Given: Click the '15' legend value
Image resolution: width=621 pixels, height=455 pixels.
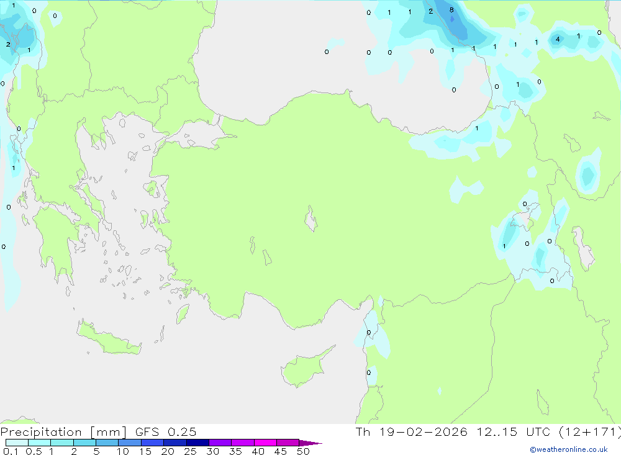Looking at the screenshot, I should pos(145,451).
